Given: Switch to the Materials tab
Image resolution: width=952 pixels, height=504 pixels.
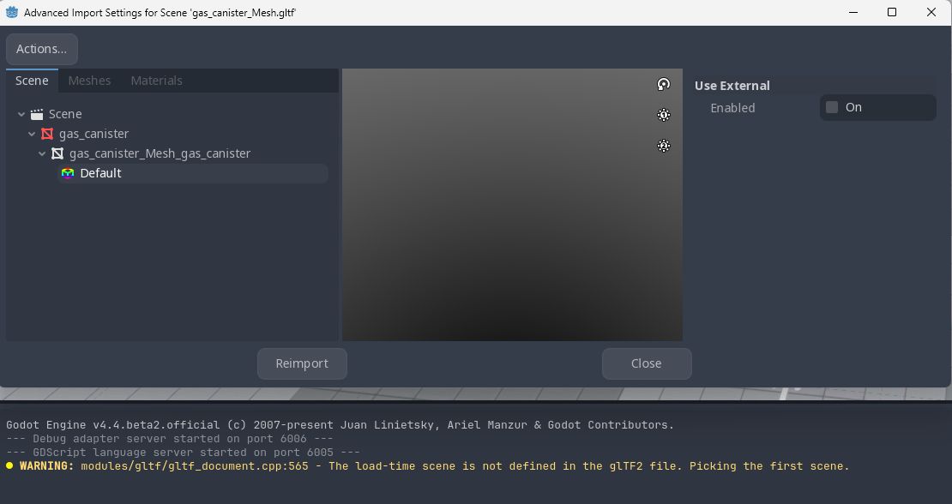Looking at the screenshot, I should tap(156, 81).
